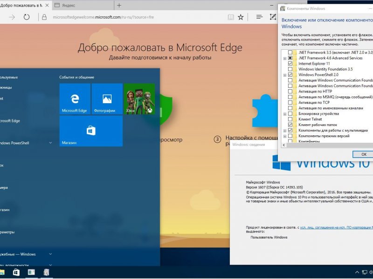Select the Клиент Telnet row label
The image size is (373, 279).
(x=310, y=119)
